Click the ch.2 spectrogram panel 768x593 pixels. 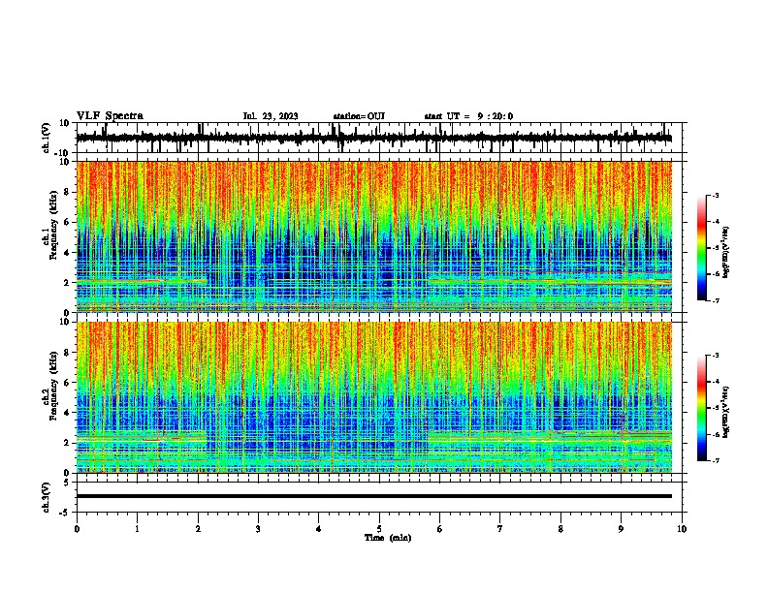click(x=374, y=397)
